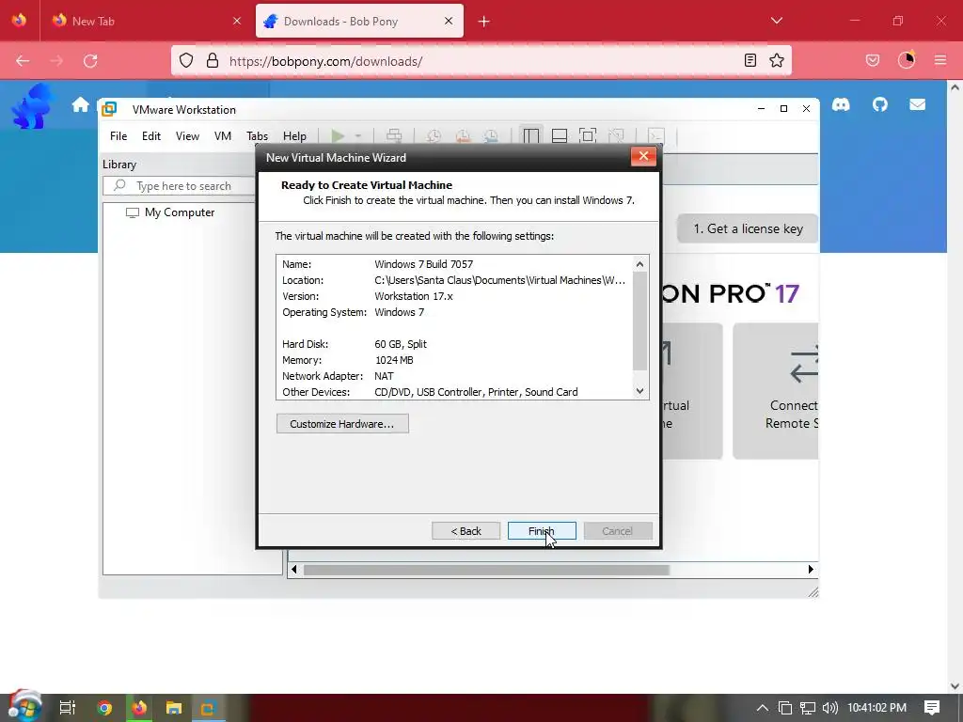Image resolution: width=963 pixels, height=722 pixels.
Task: Click the Task View taskbar icon
Action: coord(68,708)
